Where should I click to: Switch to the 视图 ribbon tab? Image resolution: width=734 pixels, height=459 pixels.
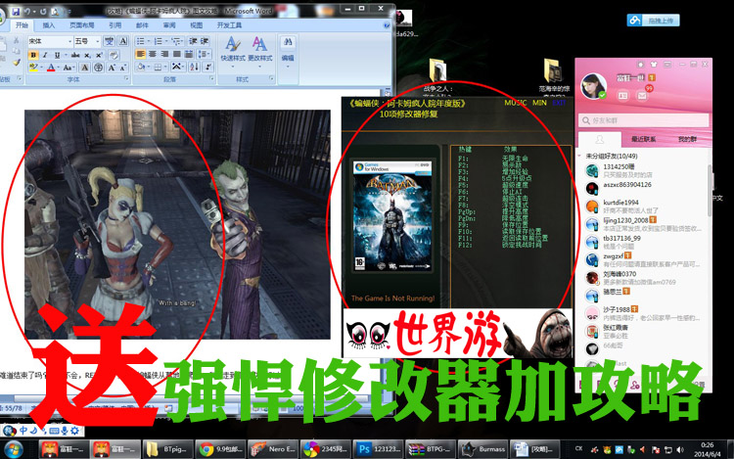197,25
